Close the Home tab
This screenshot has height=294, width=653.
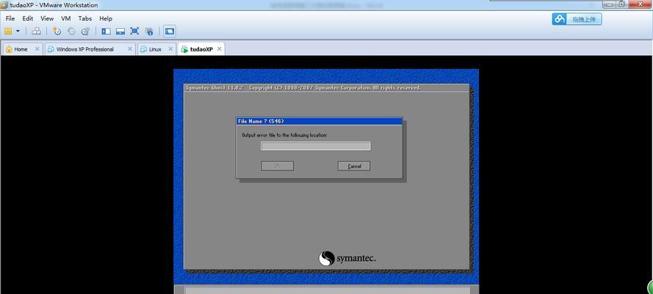(x=37, y=49)
